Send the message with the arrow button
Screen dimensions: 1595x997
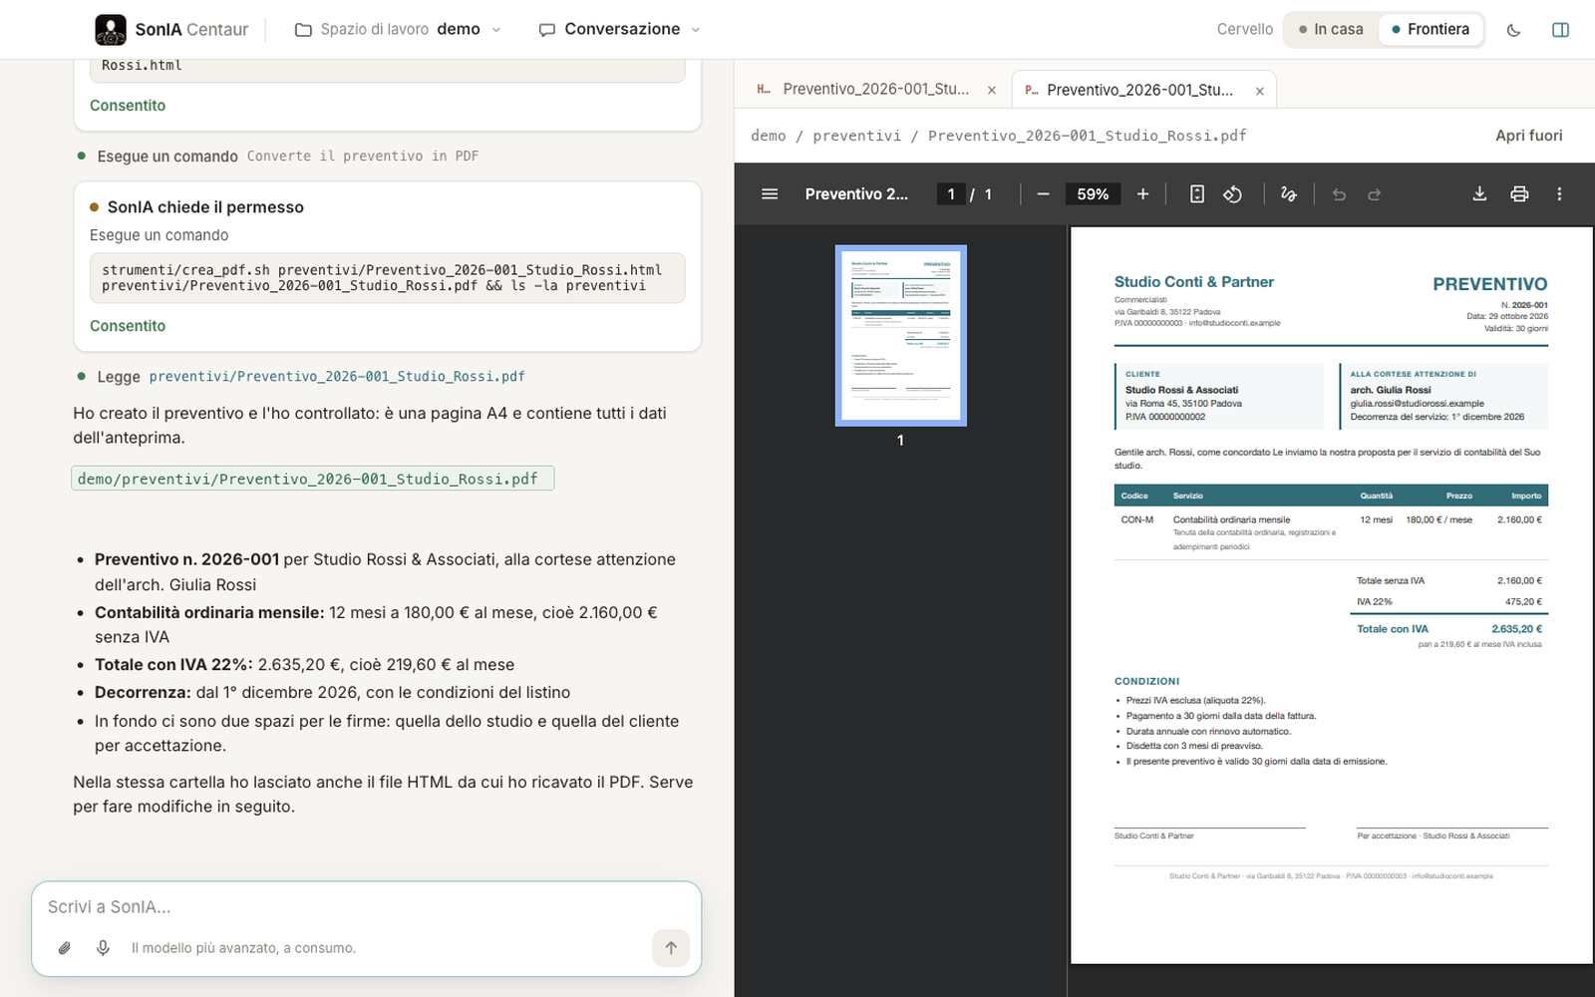[671, 948]
